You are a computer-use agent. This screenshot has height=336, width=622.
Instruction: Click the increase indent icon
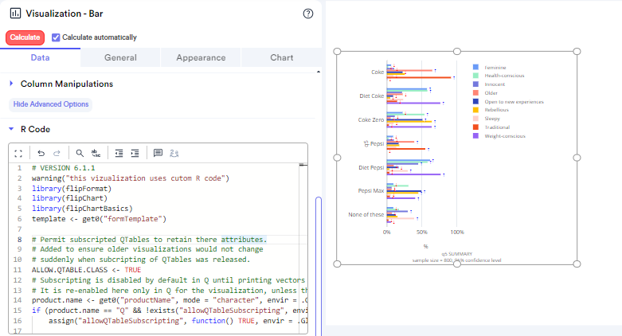[135, 153]
